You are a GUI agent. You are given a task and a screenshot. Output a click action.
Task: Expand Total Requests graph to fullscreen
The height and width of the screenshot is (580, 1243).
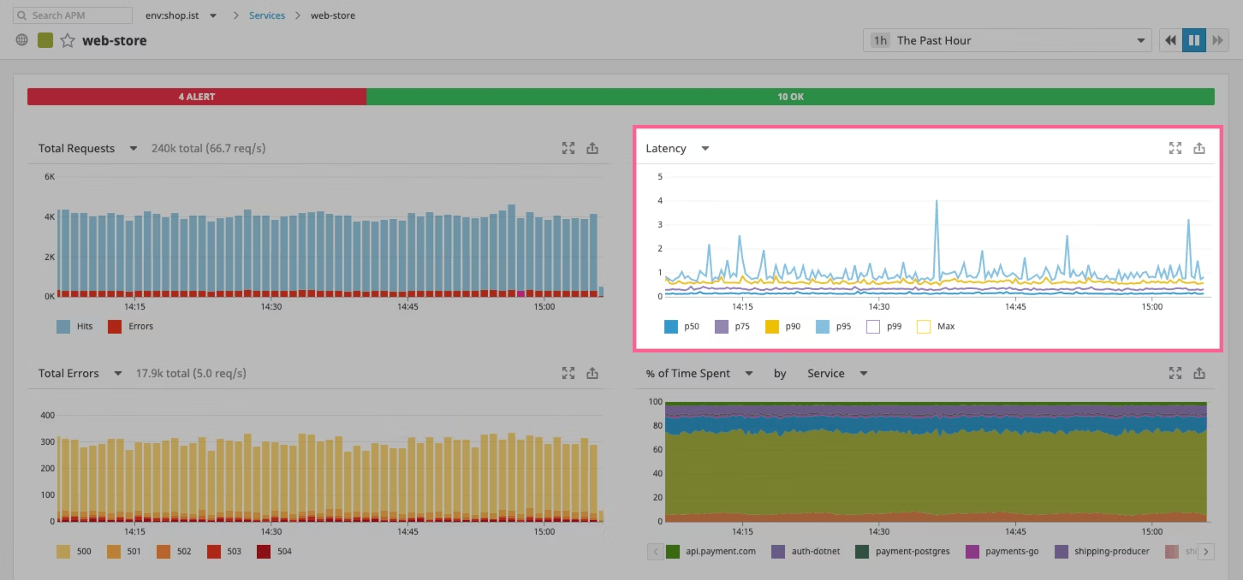tap(568, 148)
